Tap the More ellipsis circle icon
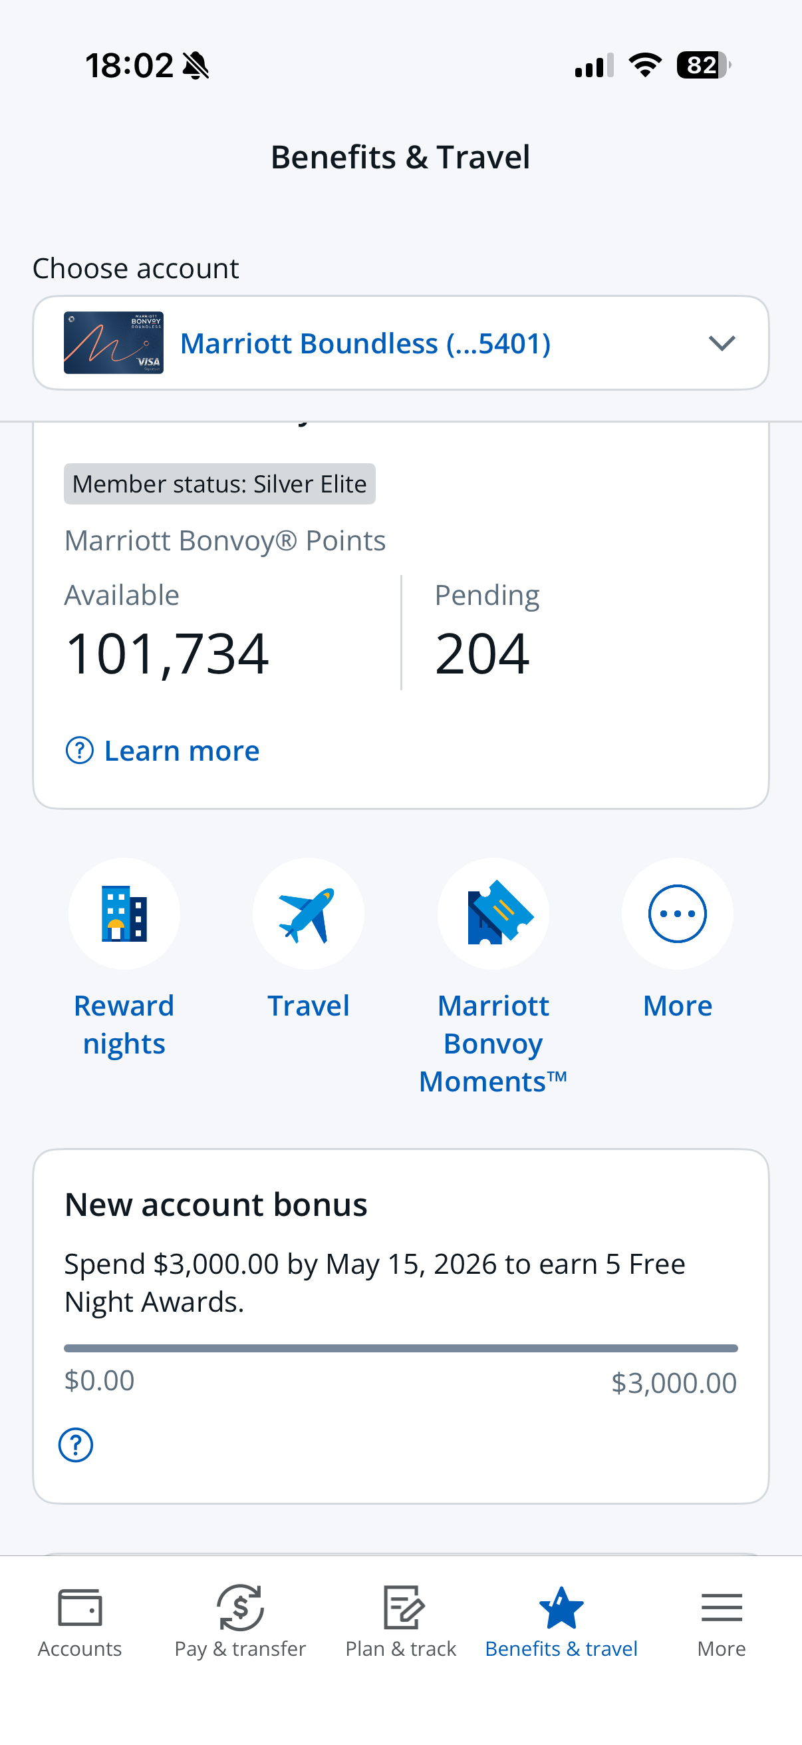This screenshot has height=1745, width=802. (x=678, y=913)
